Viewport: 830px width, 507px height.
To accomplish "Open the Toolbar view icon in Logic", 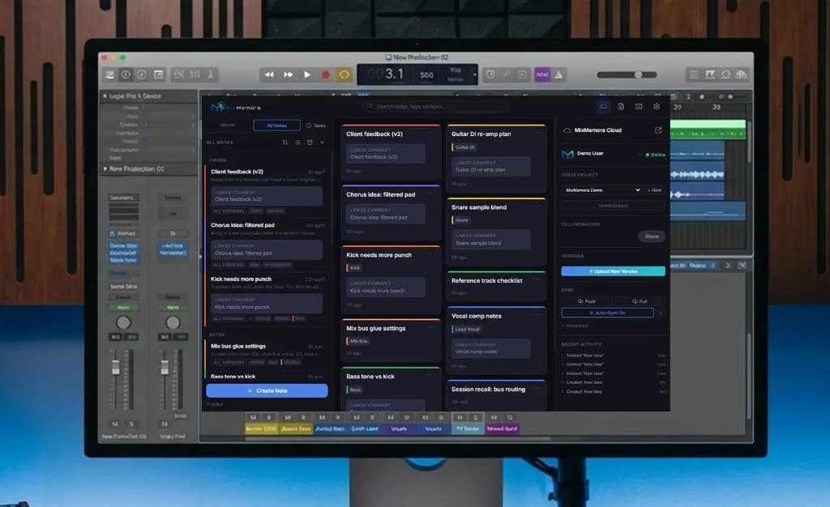I will click(x=158, y=75).
